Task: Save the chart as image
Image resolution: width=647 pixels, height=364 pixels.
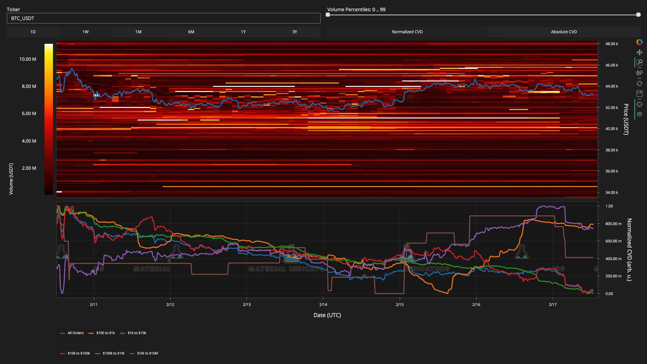Action: click(639, 94)
